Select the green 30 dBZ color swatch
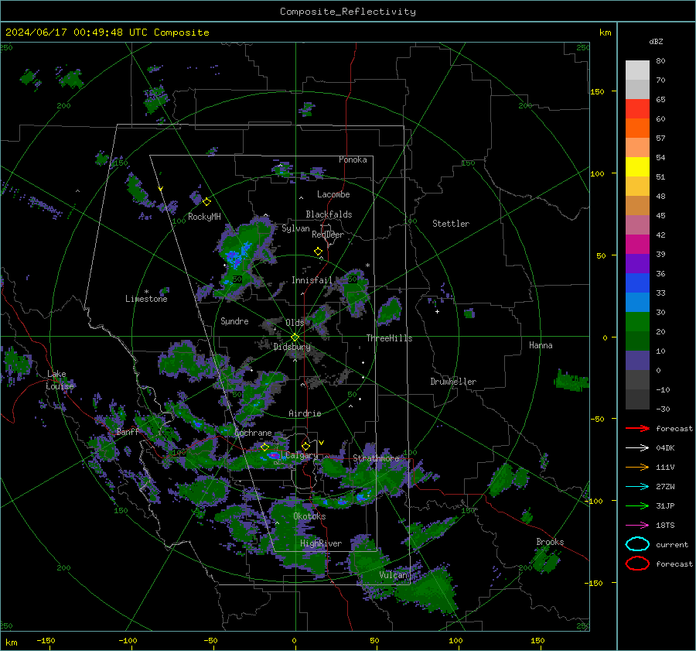696x651 pixels. pyautogui.click(x=637, y=322)
